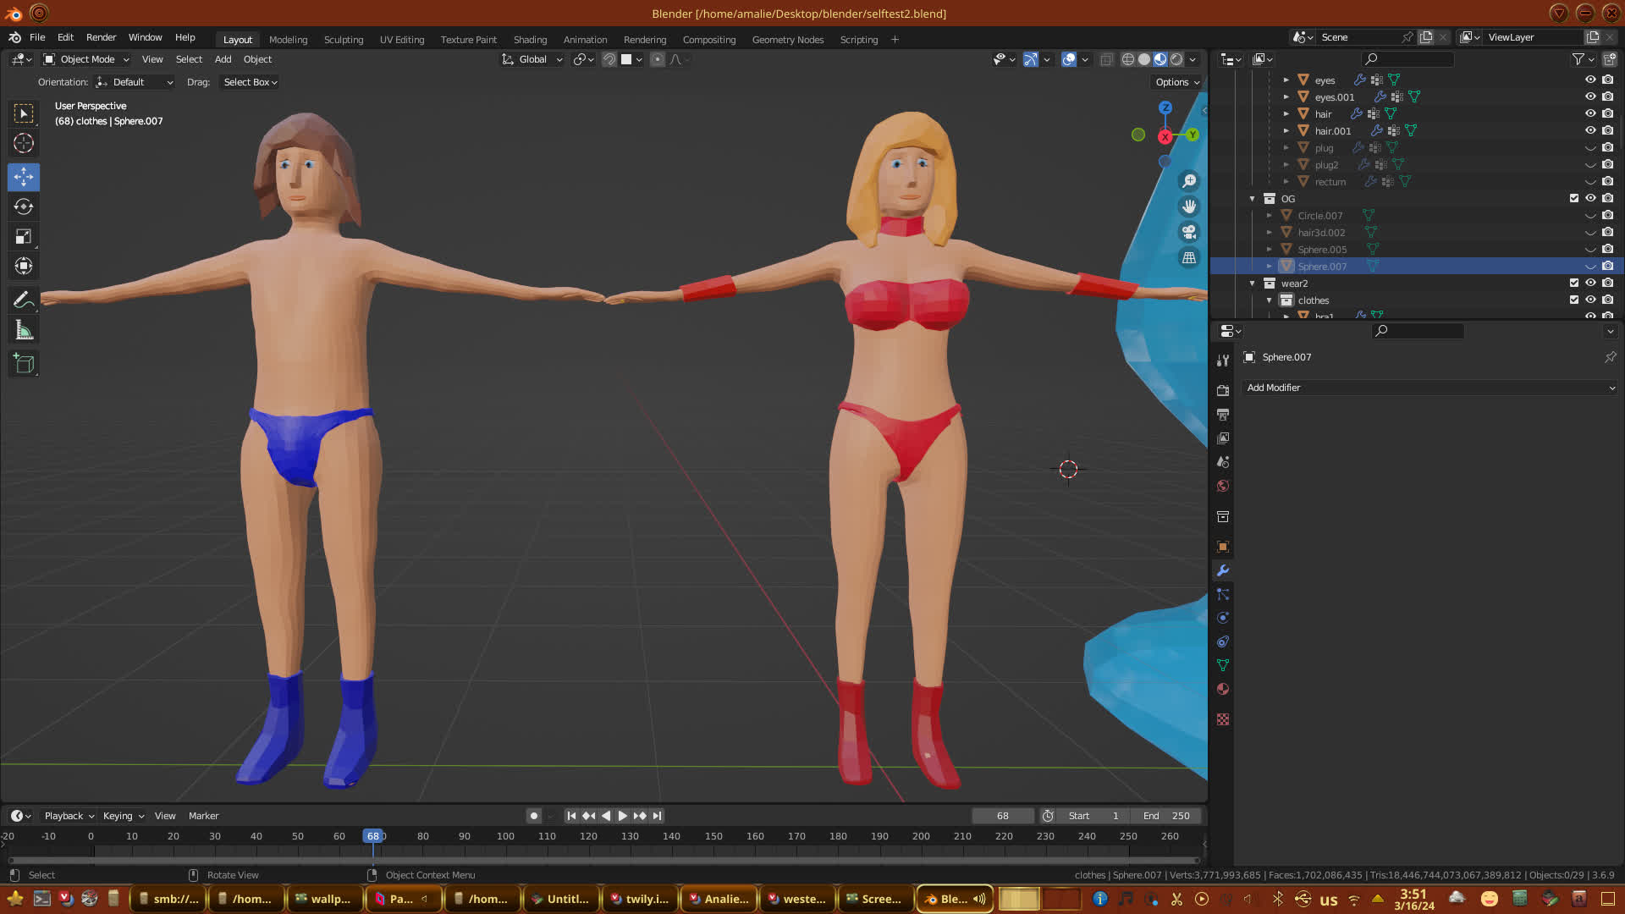Click the End frame field
Screen dimensions: 1625x914
(x=1166, y=816)
